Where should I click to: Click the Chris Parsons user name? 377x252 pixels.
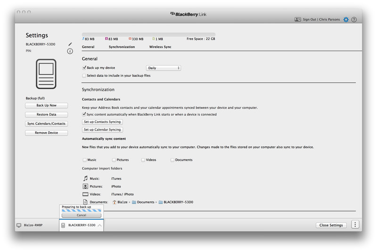pos(329,19)
